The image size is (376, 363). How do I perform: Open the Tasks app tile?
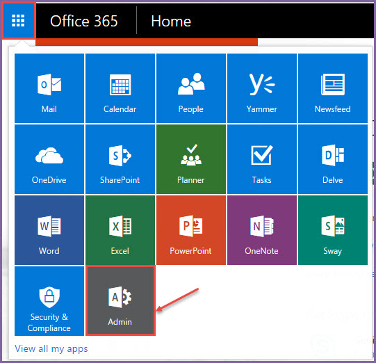(x=262, y=159)
